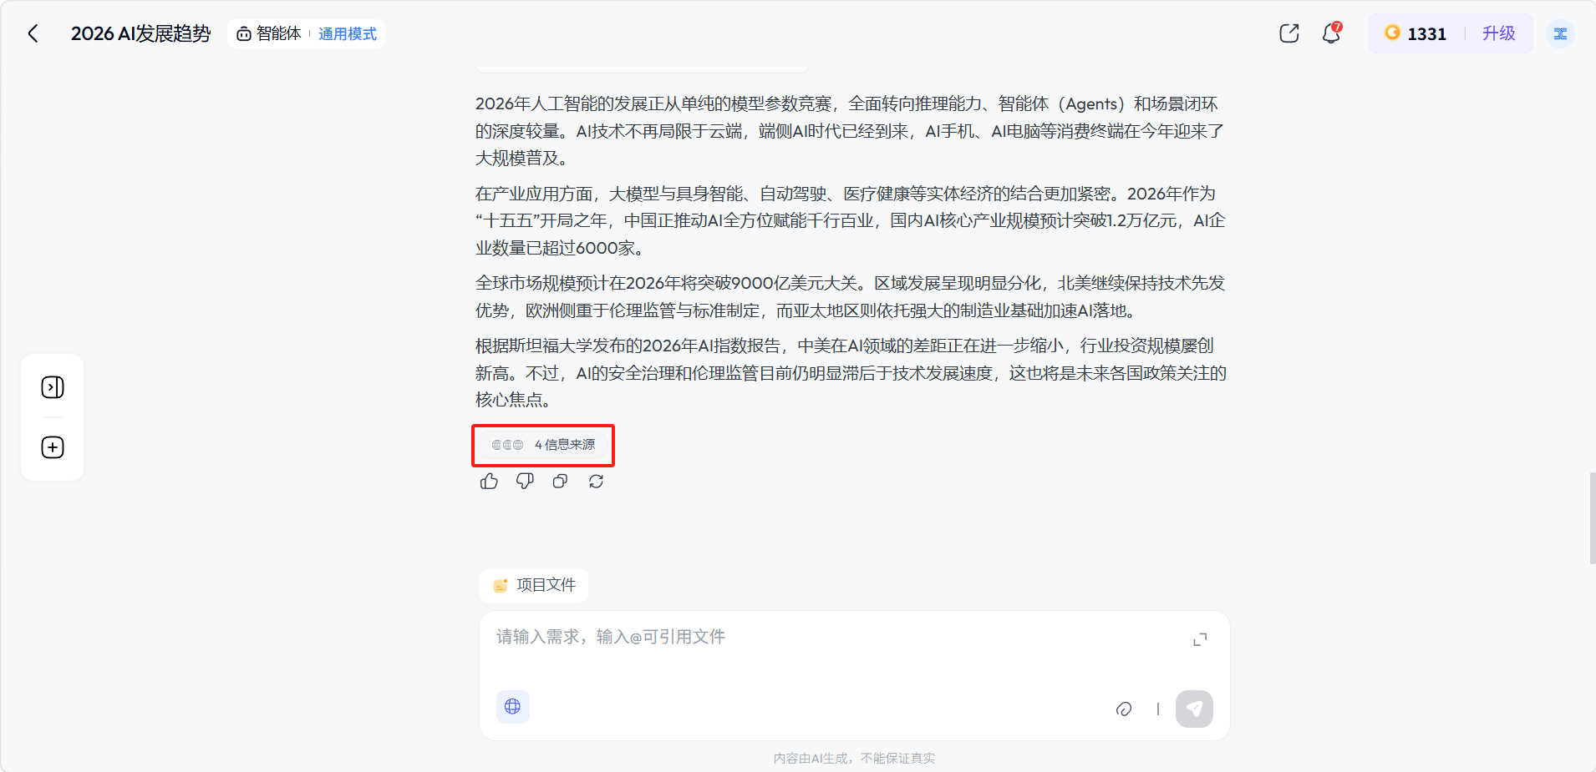Click the gold coin credits icon
1596x772 pixels.
pos(1392,33)
